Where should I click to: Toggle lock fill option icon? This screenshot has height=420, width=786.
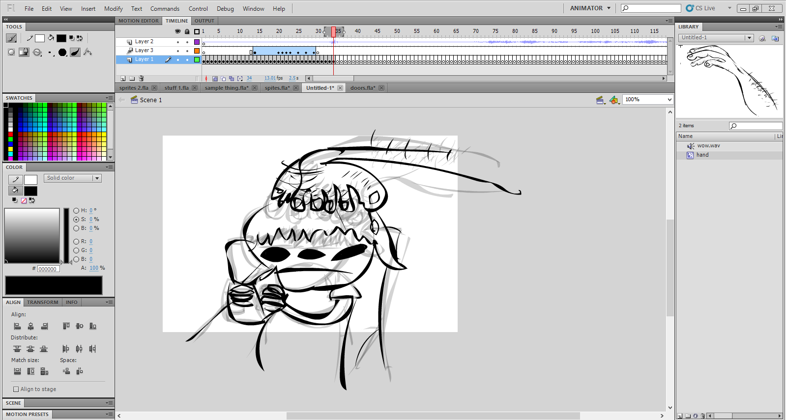click(24, 52)
